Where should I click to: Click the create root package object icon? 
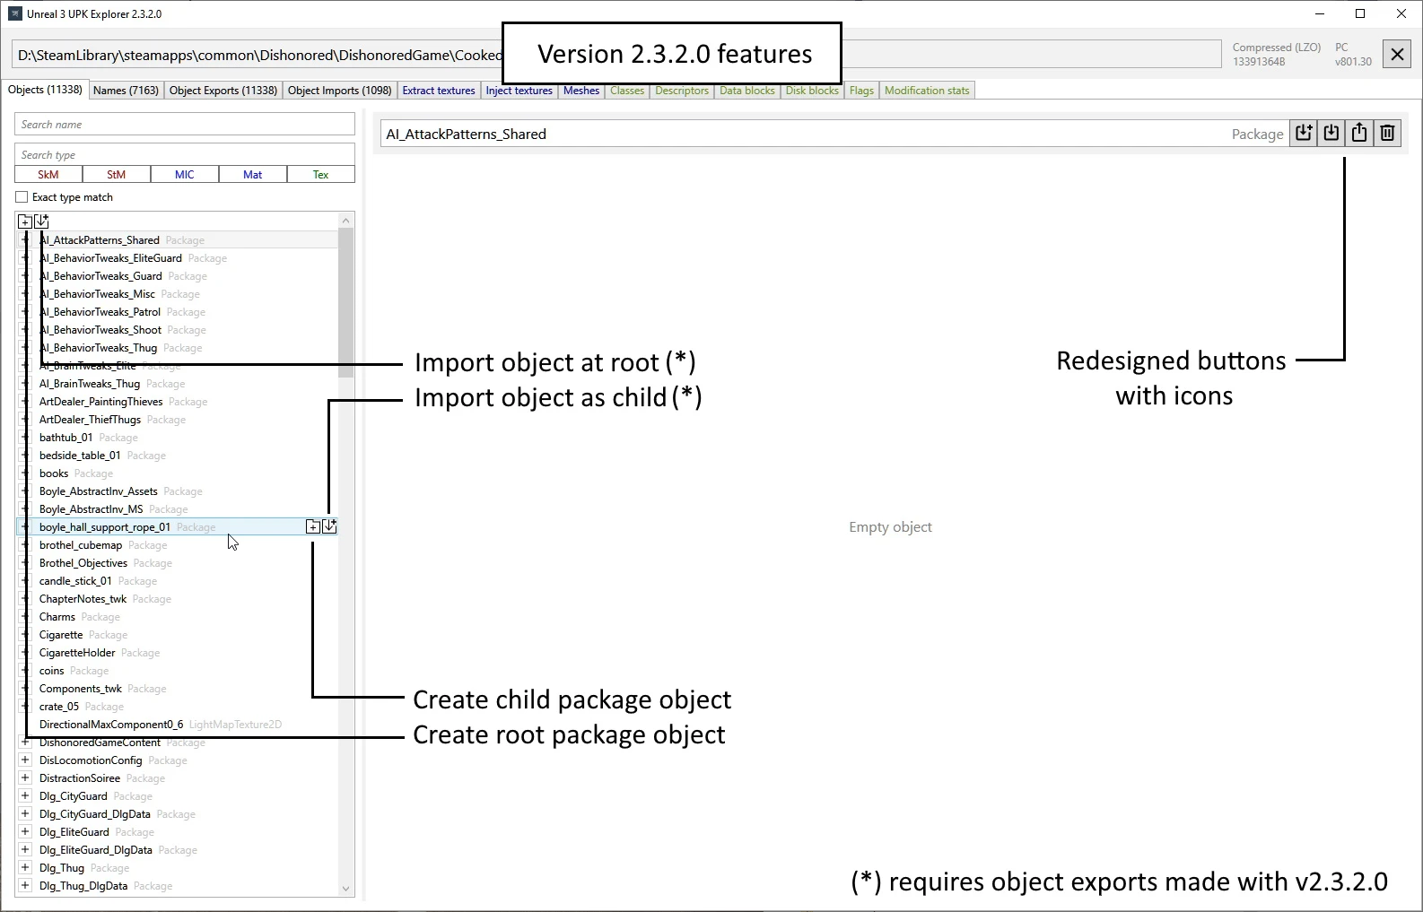tap(25, 221)
